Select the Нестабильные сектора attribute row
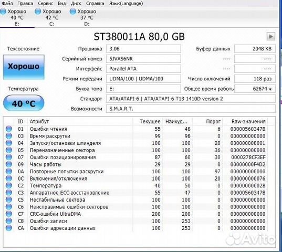Screen dimensions: 282x252 tap(136, 199)
